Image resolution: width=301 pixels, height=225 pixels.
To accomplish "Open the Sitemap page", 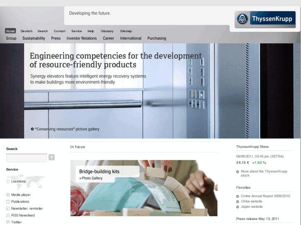I will tap(126, 31).
